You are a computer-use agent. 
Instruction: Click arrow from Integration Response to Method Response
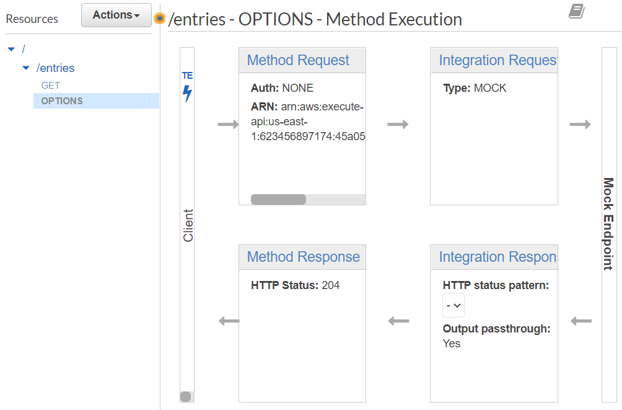[x=398, y=321]
